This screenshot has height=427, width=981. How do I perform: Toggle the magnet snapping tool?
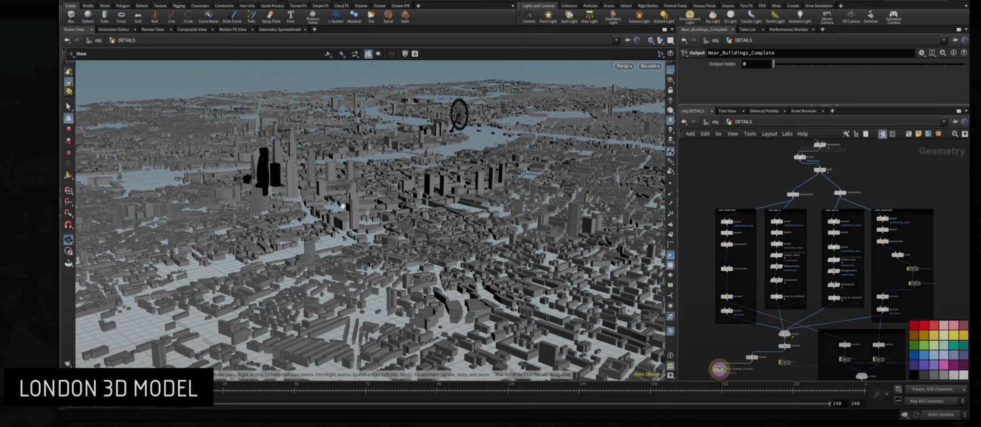point(68,225)
